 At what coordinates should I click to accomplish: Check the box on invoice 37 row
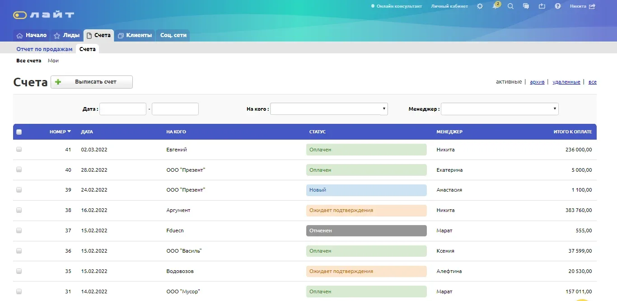pyautogui.click(x=19, y=230)
